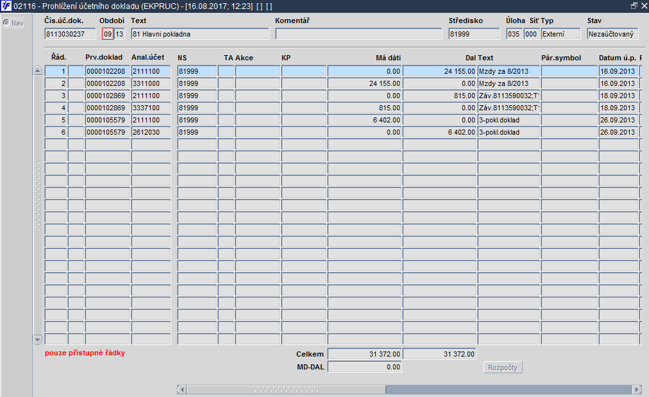The image size is (649, 397).
Task: Click Anal.účet cell 2612030 in row 6
Action: tap(151, 132)
